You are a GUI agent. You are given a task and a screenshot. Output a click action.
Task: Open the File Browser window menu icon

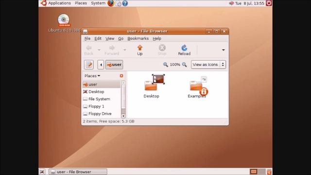click(x=86, y=31)
